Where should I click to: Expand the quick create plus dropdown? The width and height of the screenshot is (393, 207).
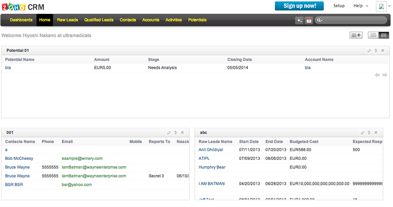(x=299, y=20)
